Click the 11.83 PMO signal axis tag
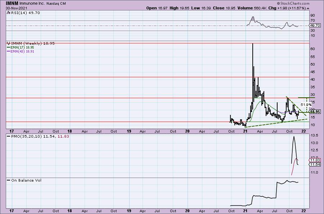 [x=315, y=160]
